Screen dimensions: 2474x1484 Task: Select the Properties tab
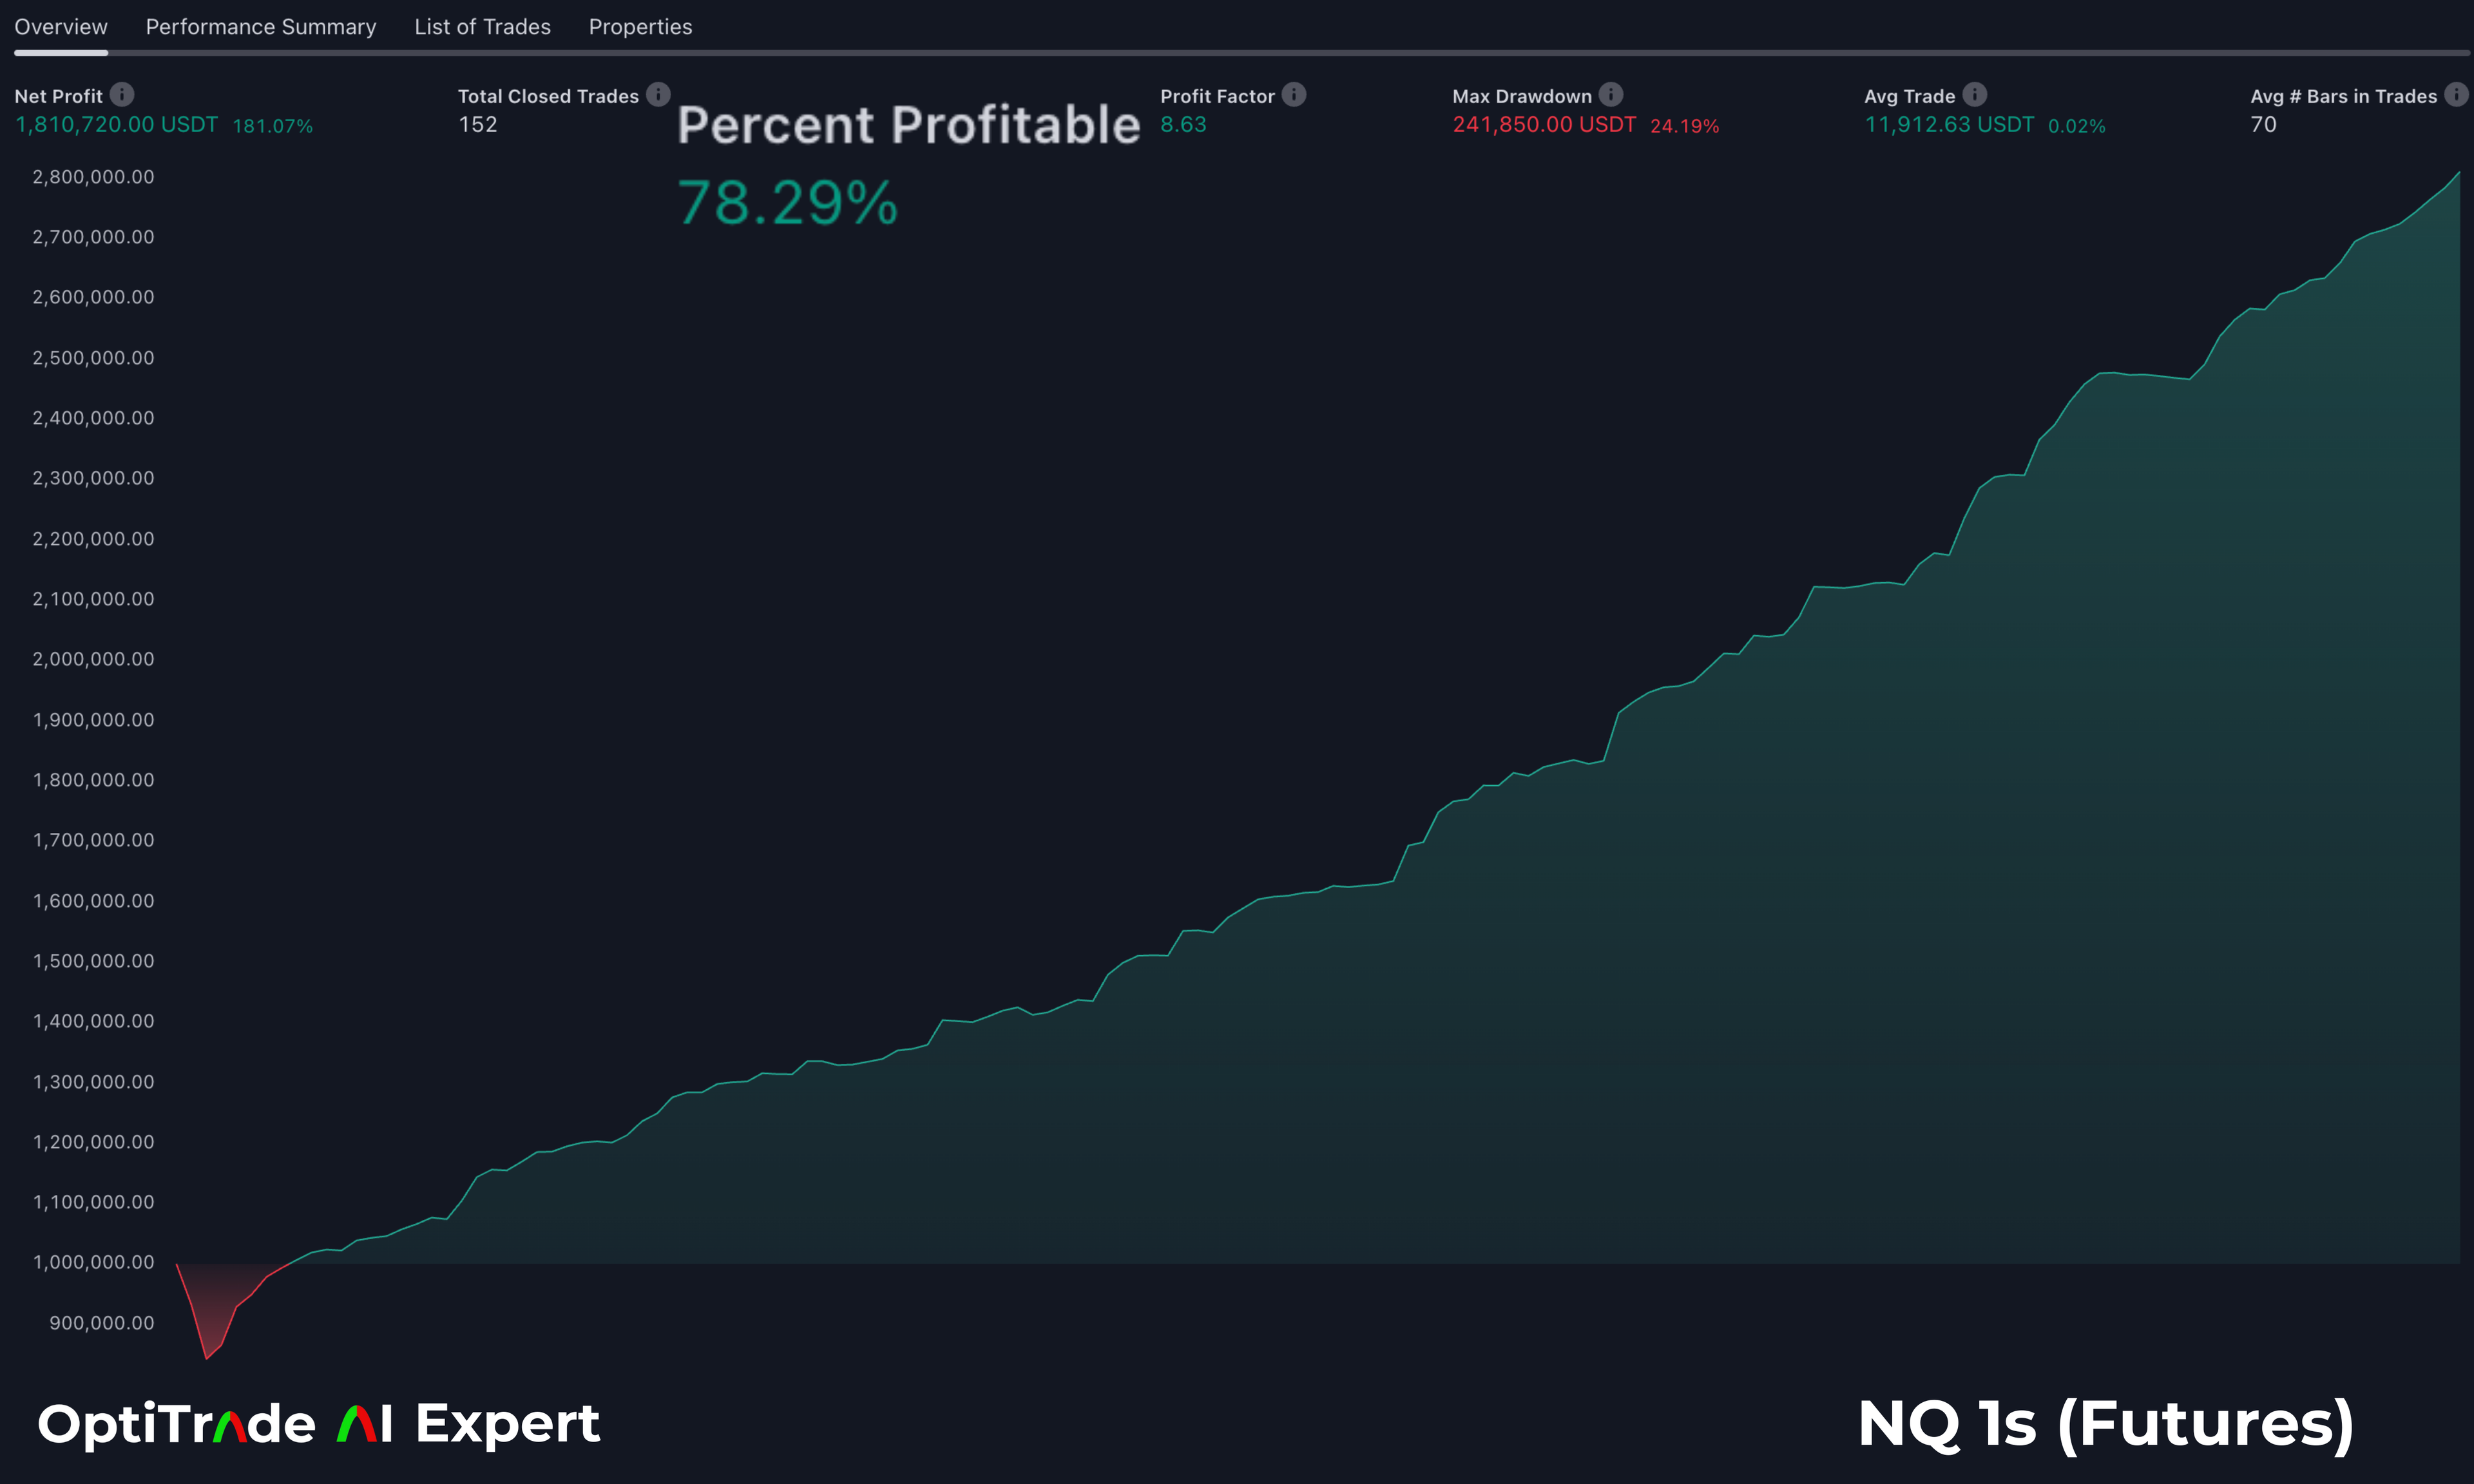coord(640,27)
